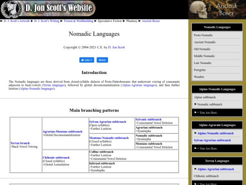Select Late Nomadic in sidebar menu

[x=217, y=63]
